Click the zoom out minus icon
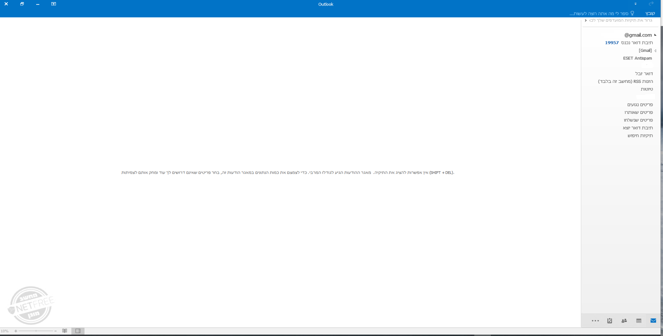 56,331
